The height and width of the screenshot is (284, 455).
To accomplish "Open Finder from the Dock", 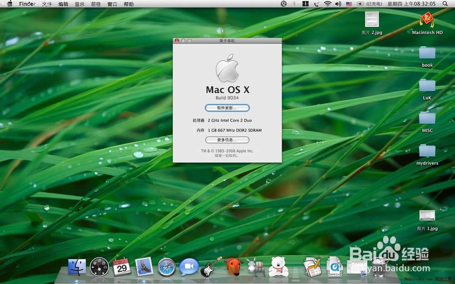I will (x=76, y=267).
